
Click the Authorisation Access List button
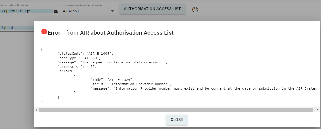[152, 9]
